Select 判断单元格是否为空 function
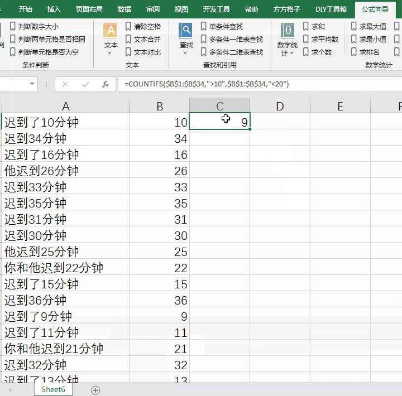This screenshot has width=402, height=396. point(44,52)
